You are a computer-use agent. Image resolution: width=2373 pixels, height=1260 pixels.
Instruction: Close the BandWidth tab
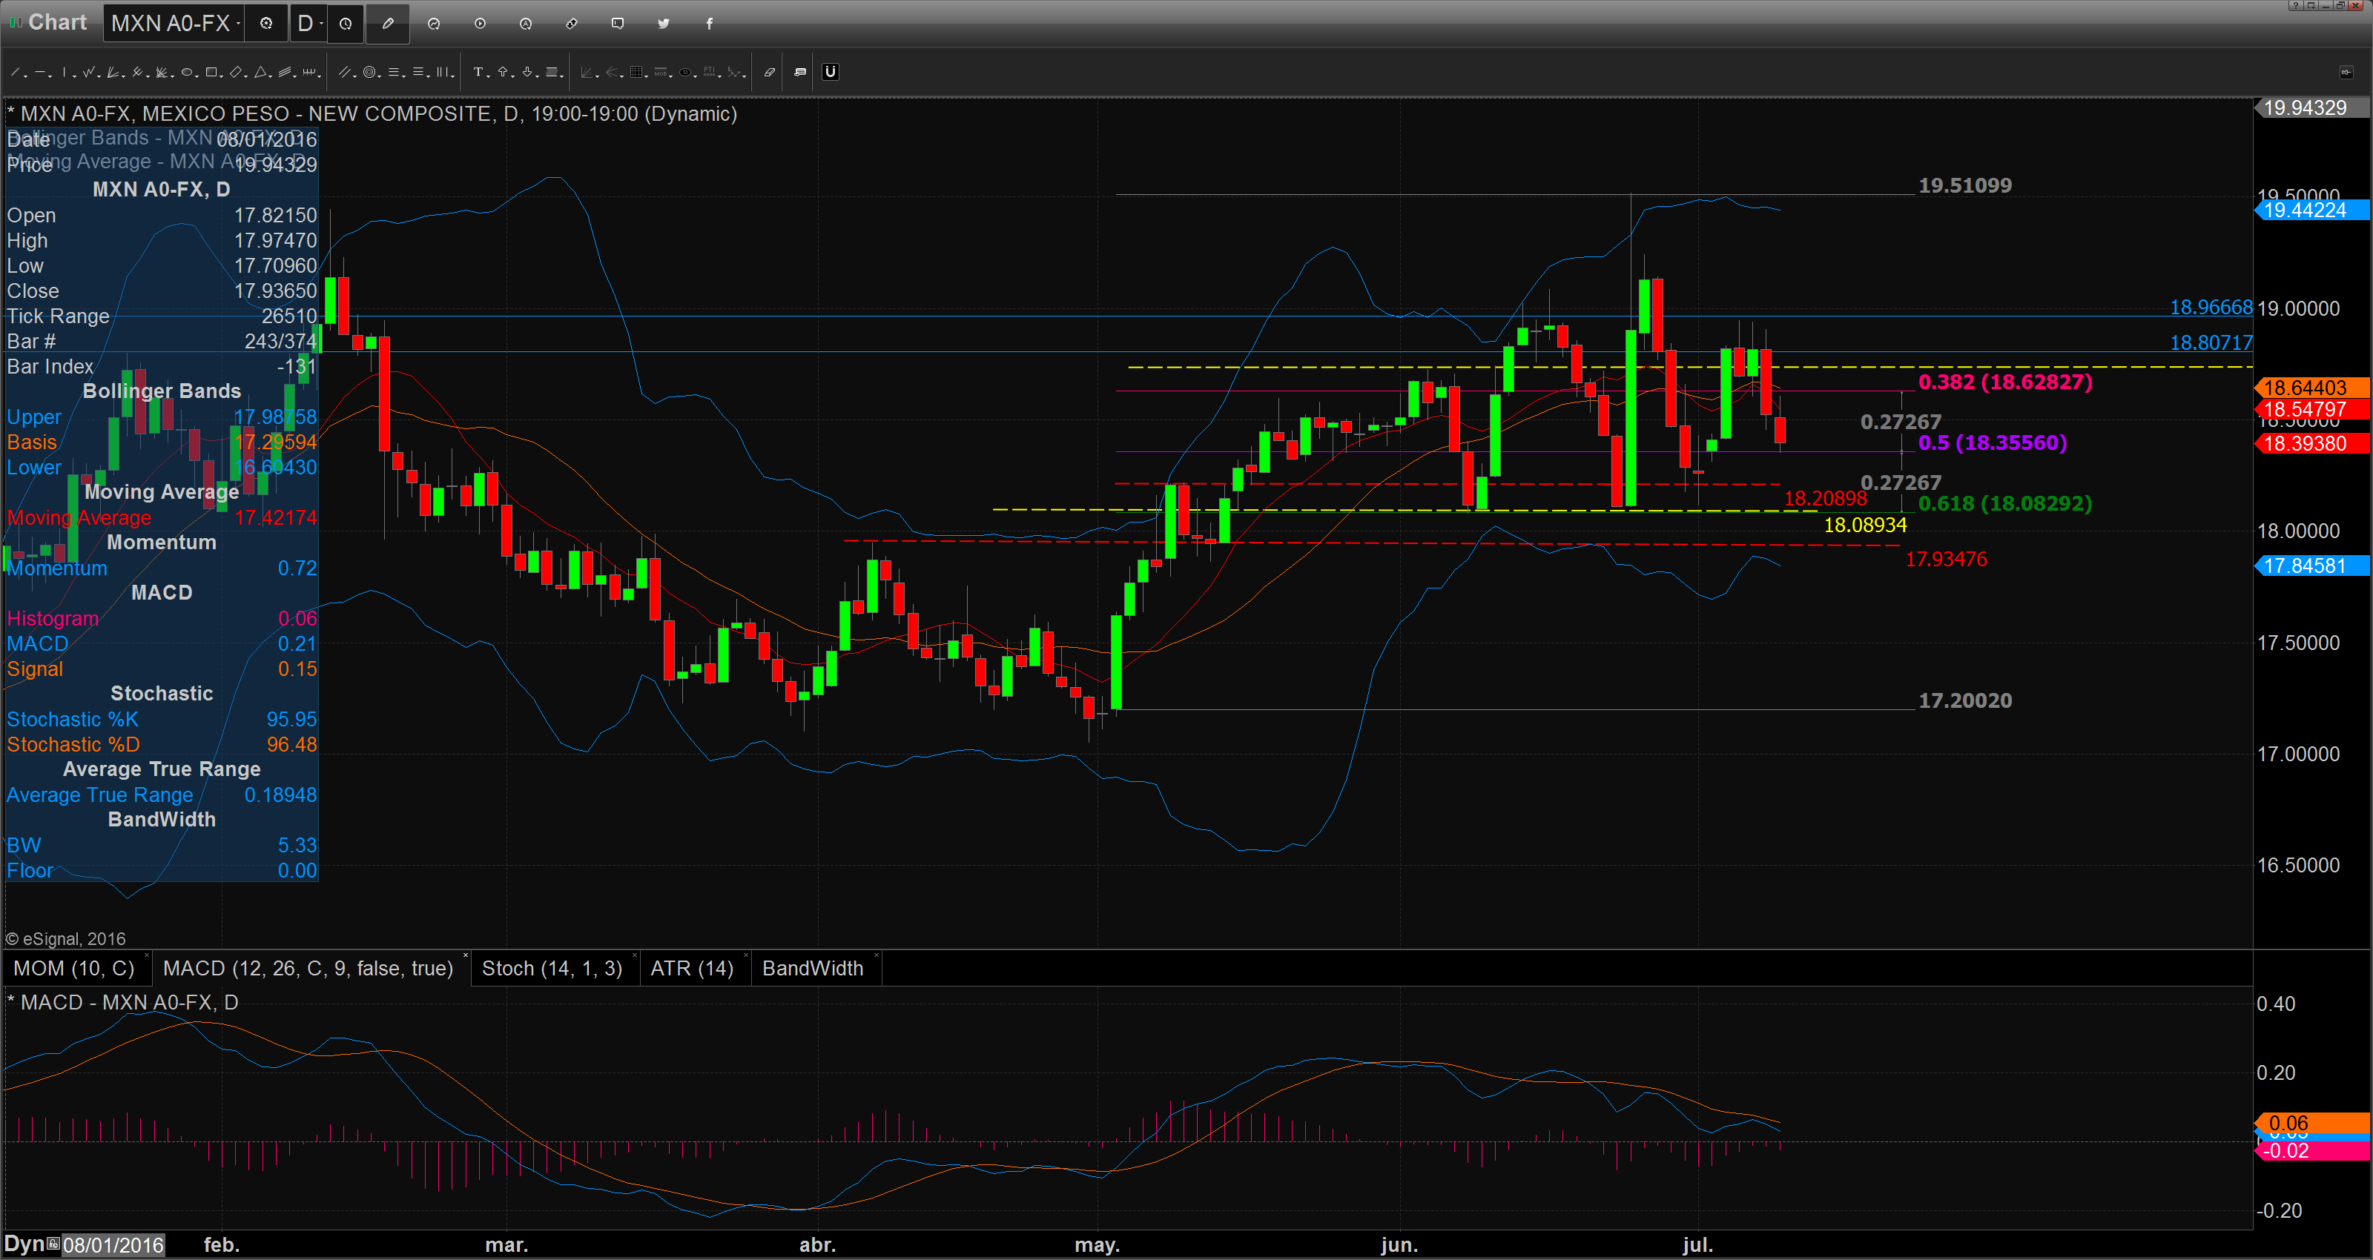(876, 955)
